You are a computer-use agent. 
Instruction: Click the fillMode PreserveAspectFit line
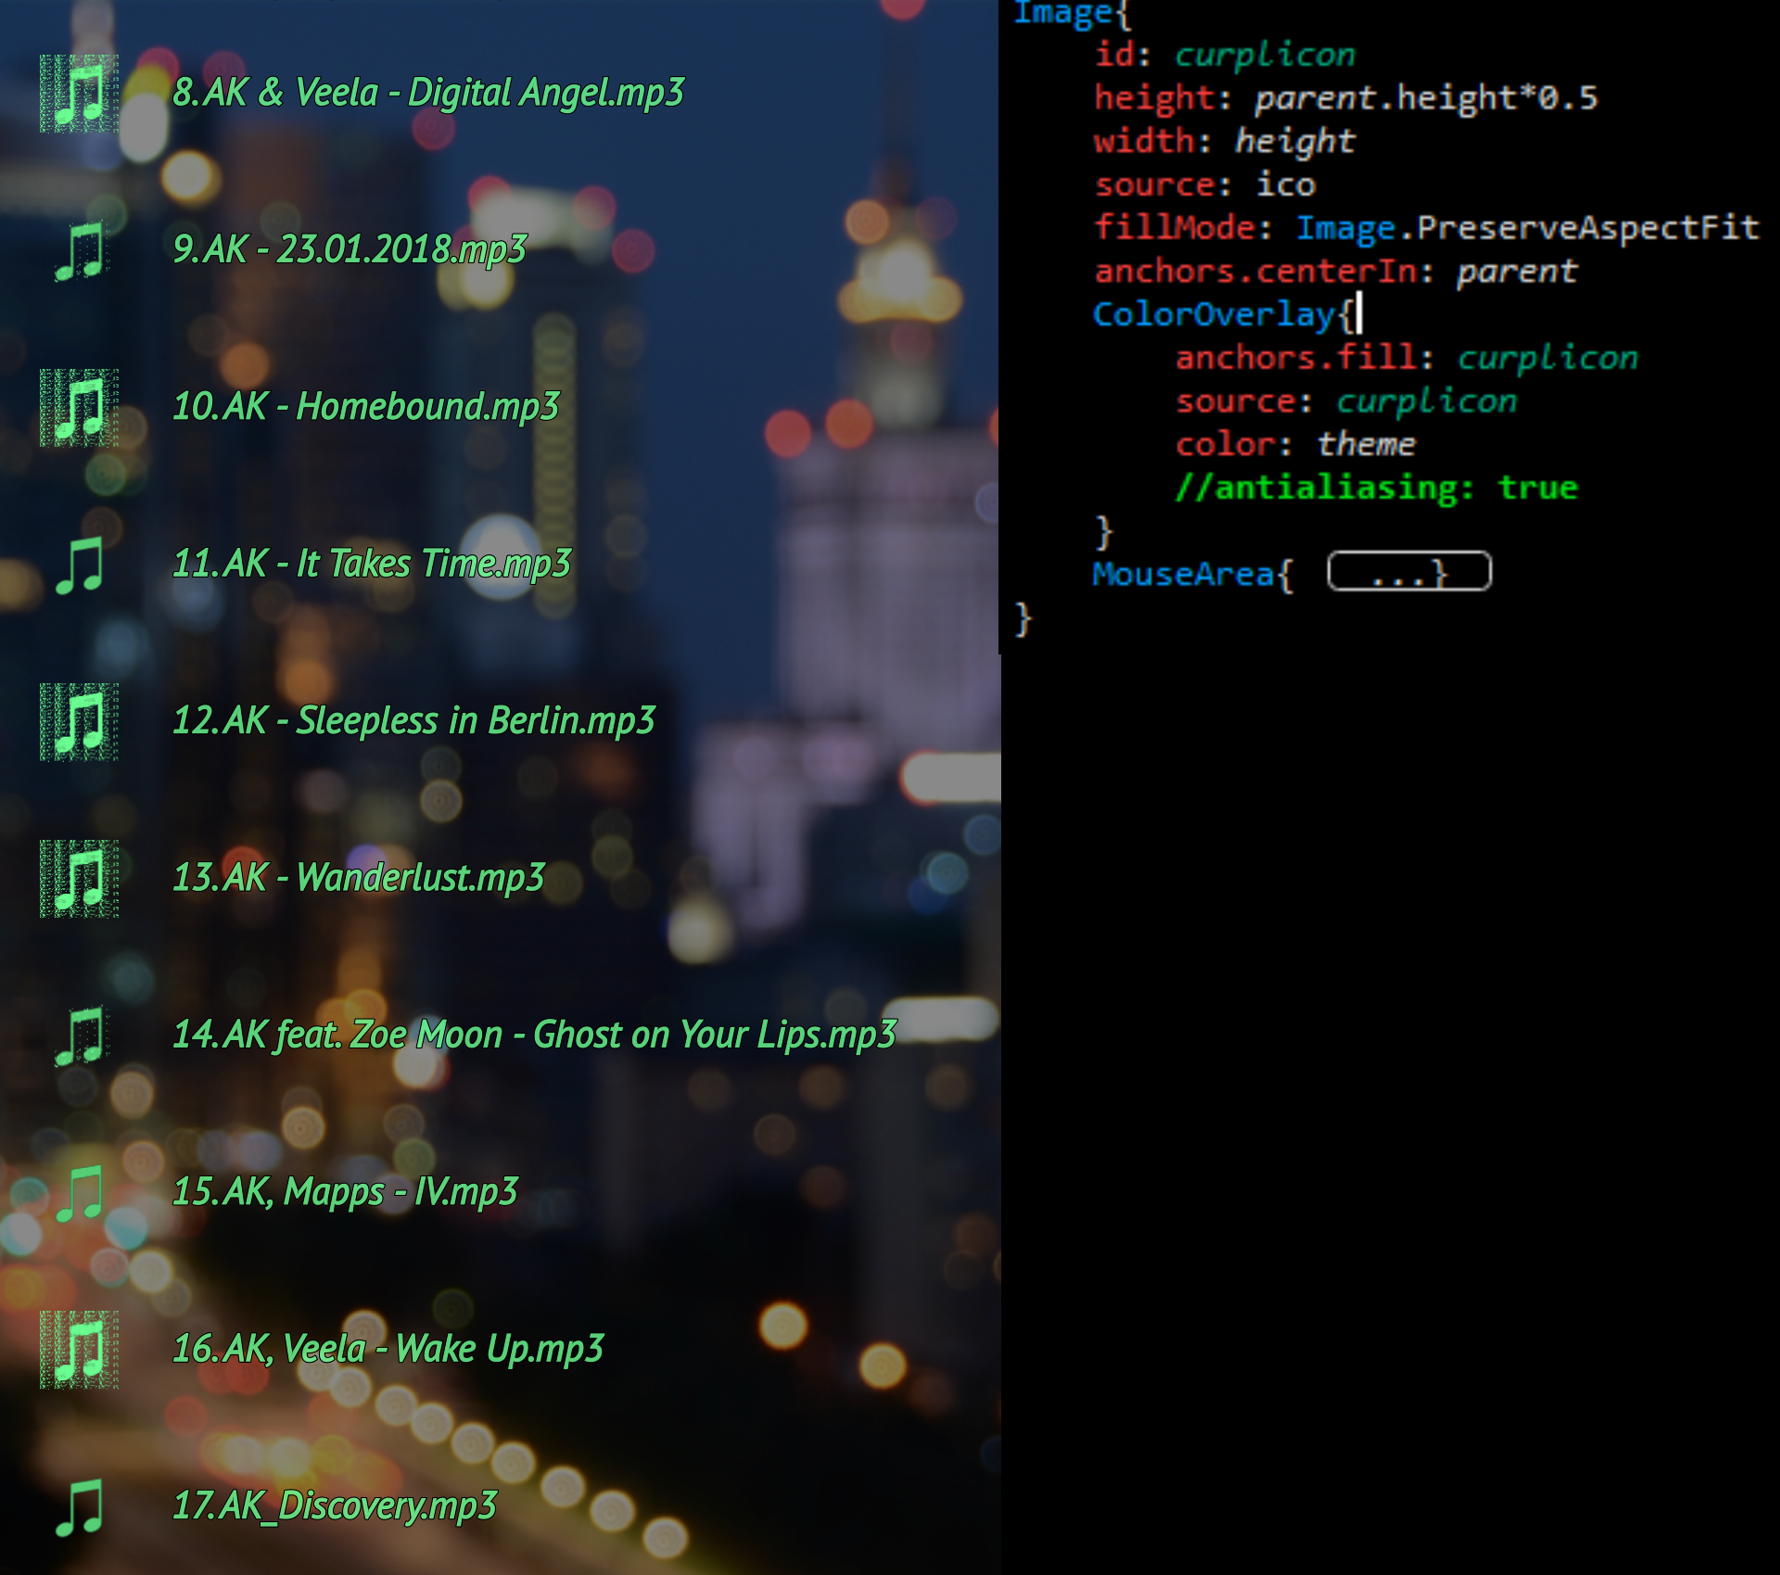pos(1426,228)
